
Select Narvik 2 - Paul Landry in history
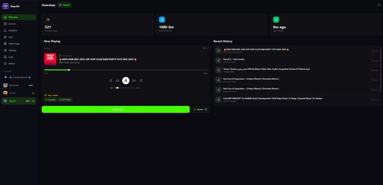233,60
